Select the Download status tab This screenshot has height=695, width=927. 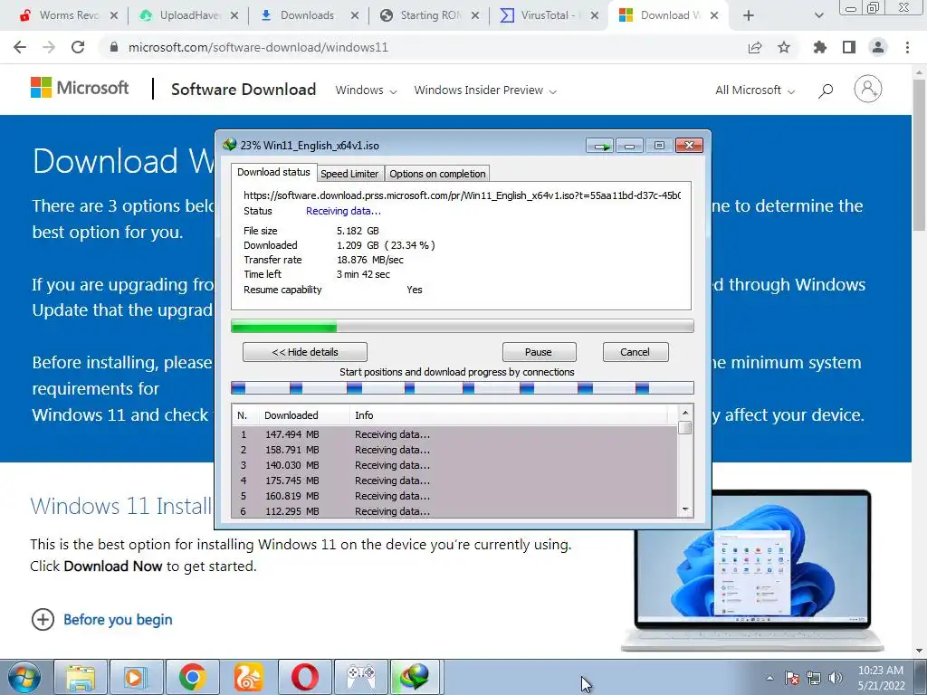point(273,172)
